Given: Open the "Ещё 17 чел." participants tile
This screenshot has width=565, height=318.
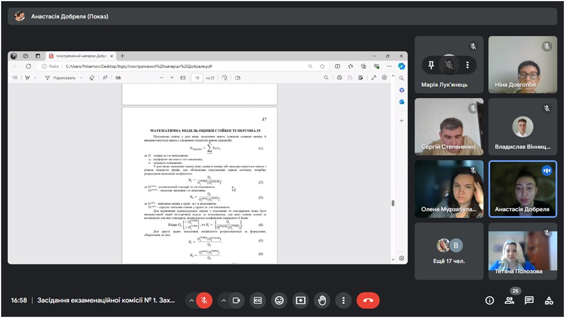Looking at the screenshot, I should click(449, 251).
